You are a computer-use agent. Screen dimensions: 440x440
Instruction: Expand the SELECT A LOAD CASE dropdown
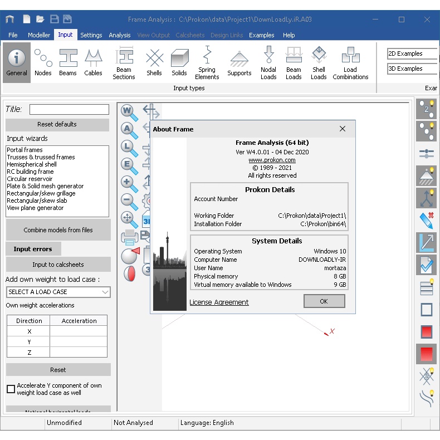58,292
